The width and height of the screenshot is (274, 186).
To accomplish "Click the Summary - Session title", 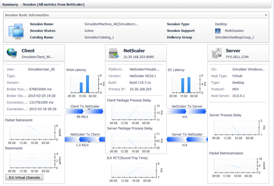I will (43, 4).
